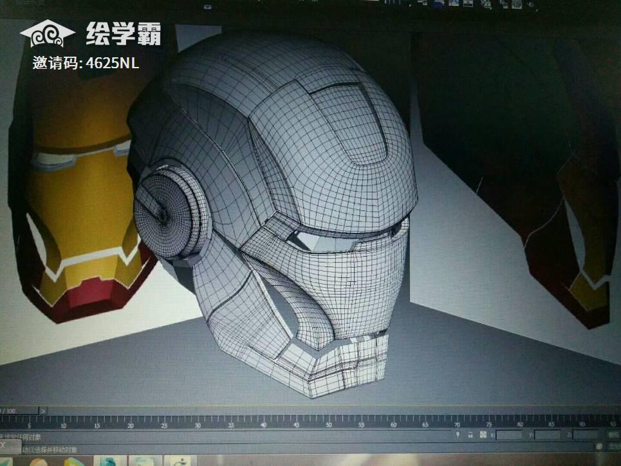The width and height of the screenshot is (621, 466).
Task: Toggle the Isolate Selection icon in the status bar
Action: [458, 434]
